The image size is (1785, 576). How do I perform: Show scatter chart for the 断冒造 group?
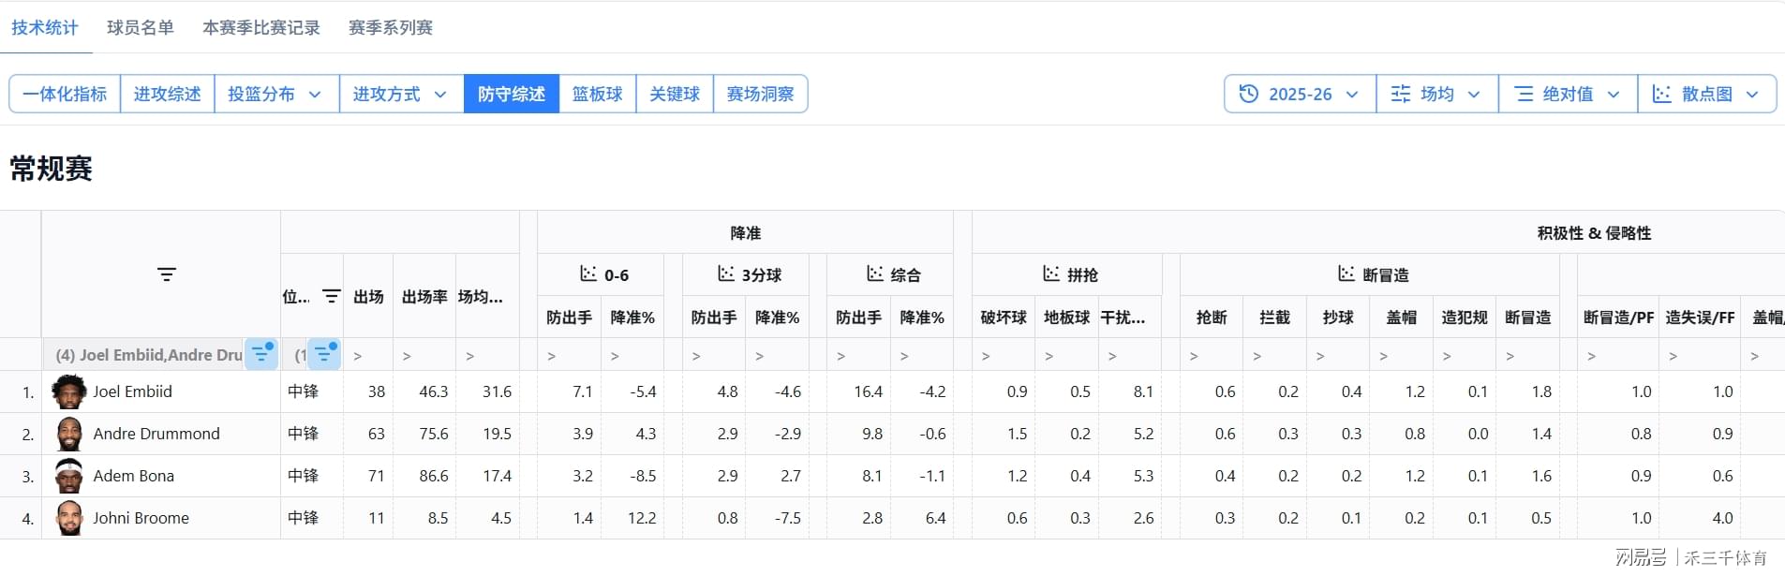coord(1346,273)
